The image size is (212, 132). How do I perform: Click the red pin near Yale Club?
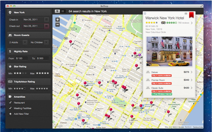[x=151, y=103]
